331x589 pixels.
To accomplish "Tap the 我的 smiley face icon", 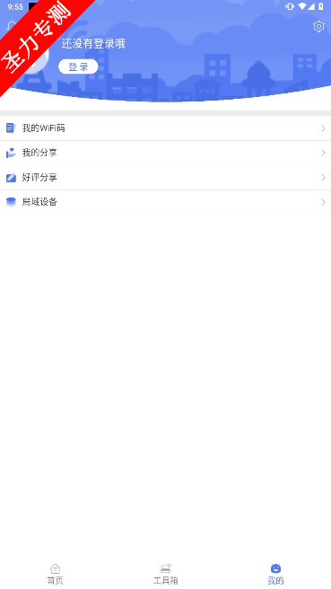I will 275,568.
